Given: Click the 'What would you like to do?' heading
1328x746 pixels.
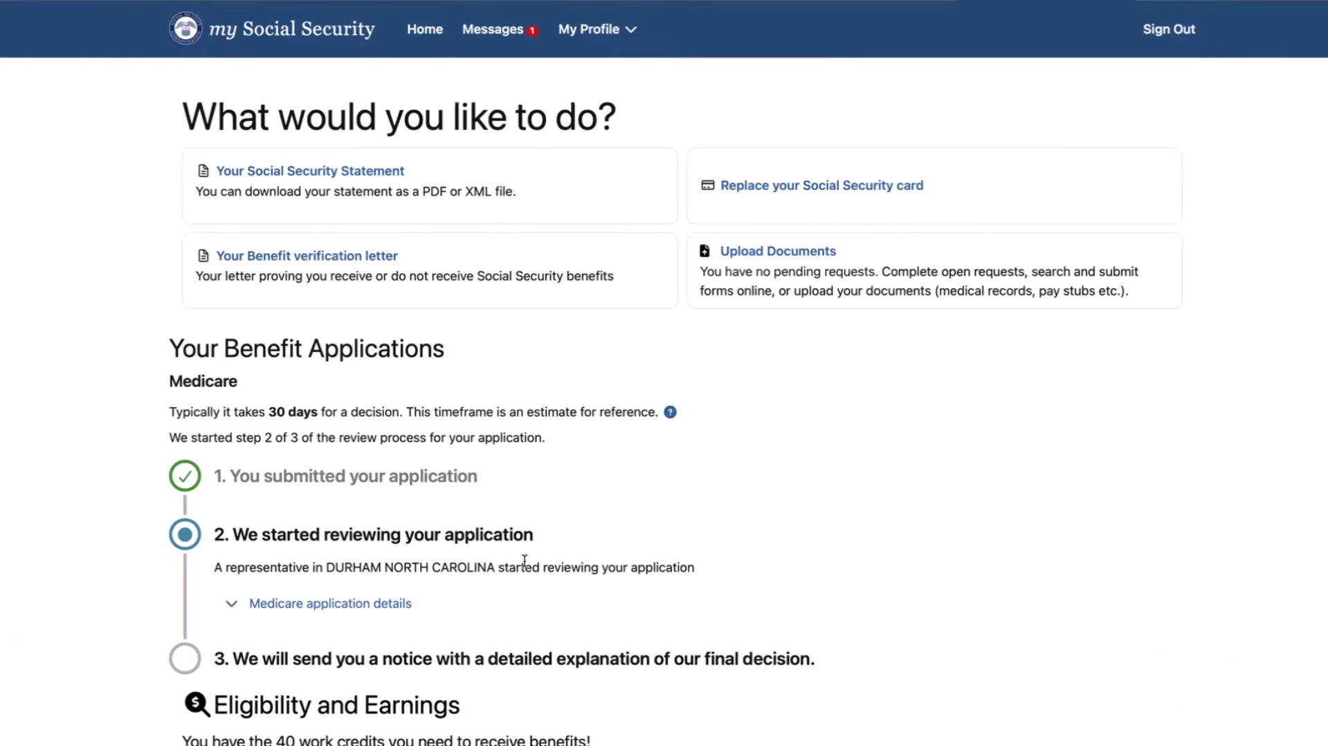Looking at the screenshot, I should [x=399, y=116].
